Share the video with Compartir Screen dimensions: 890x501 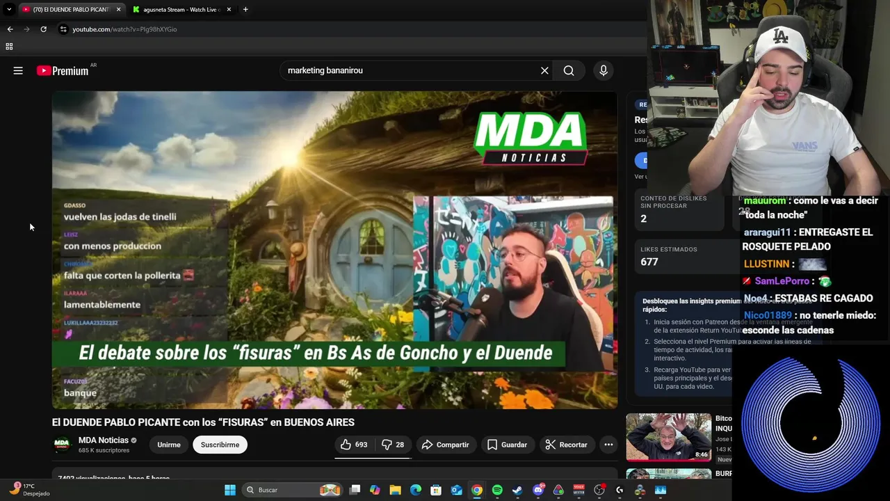(445, 445)
